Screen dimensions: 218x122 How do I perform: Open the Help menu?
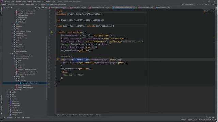click(53, 1)
